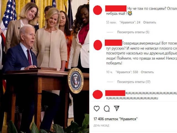This screenshot has width=177, height=133.
Task: Click 'Ответить' under 10 ч. comment
Action: [x=147, y=72]
